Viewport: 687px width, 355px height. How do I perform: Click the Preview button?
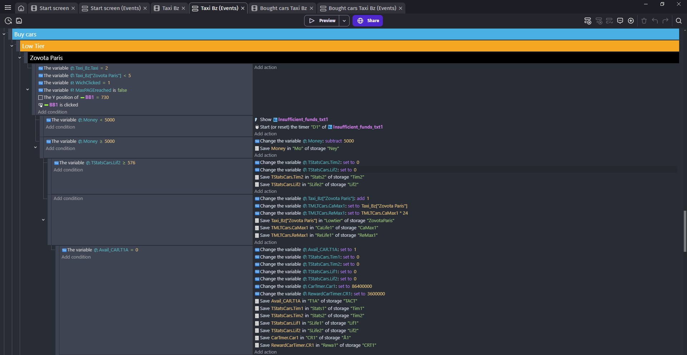point(322,21)
